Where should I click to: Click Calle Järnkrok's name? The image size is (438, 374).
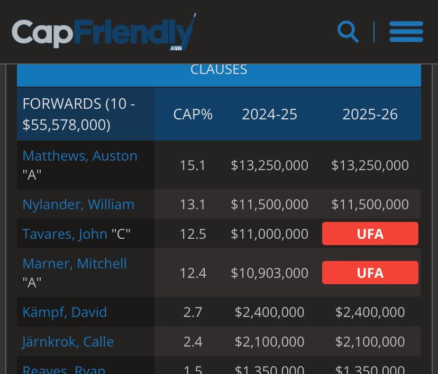pyautogui.click(x=68, y=342)
